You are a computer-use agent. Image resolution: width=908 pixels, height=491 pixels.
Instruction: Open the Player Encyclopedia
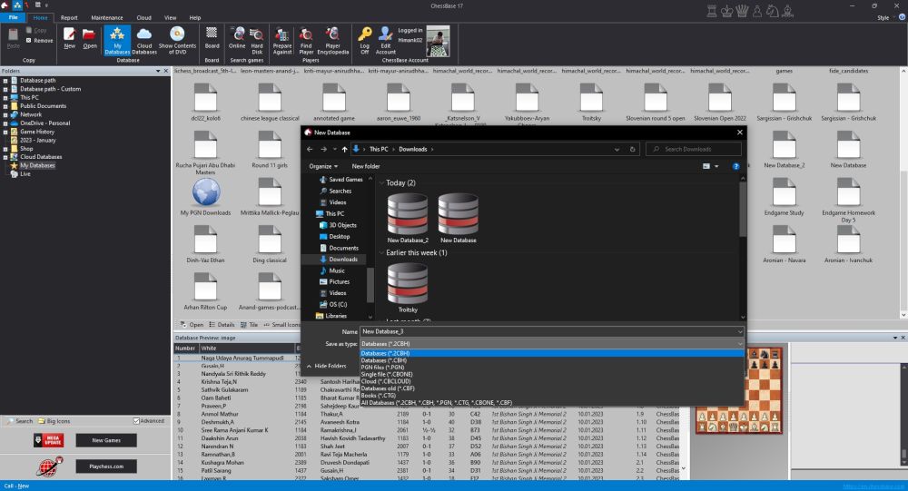(x=332, y=39)
